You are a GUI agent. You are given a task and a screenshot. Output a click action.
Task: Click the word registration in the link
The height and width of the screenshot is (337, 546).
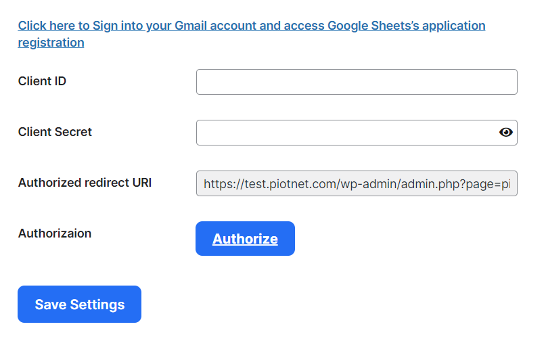51,43
